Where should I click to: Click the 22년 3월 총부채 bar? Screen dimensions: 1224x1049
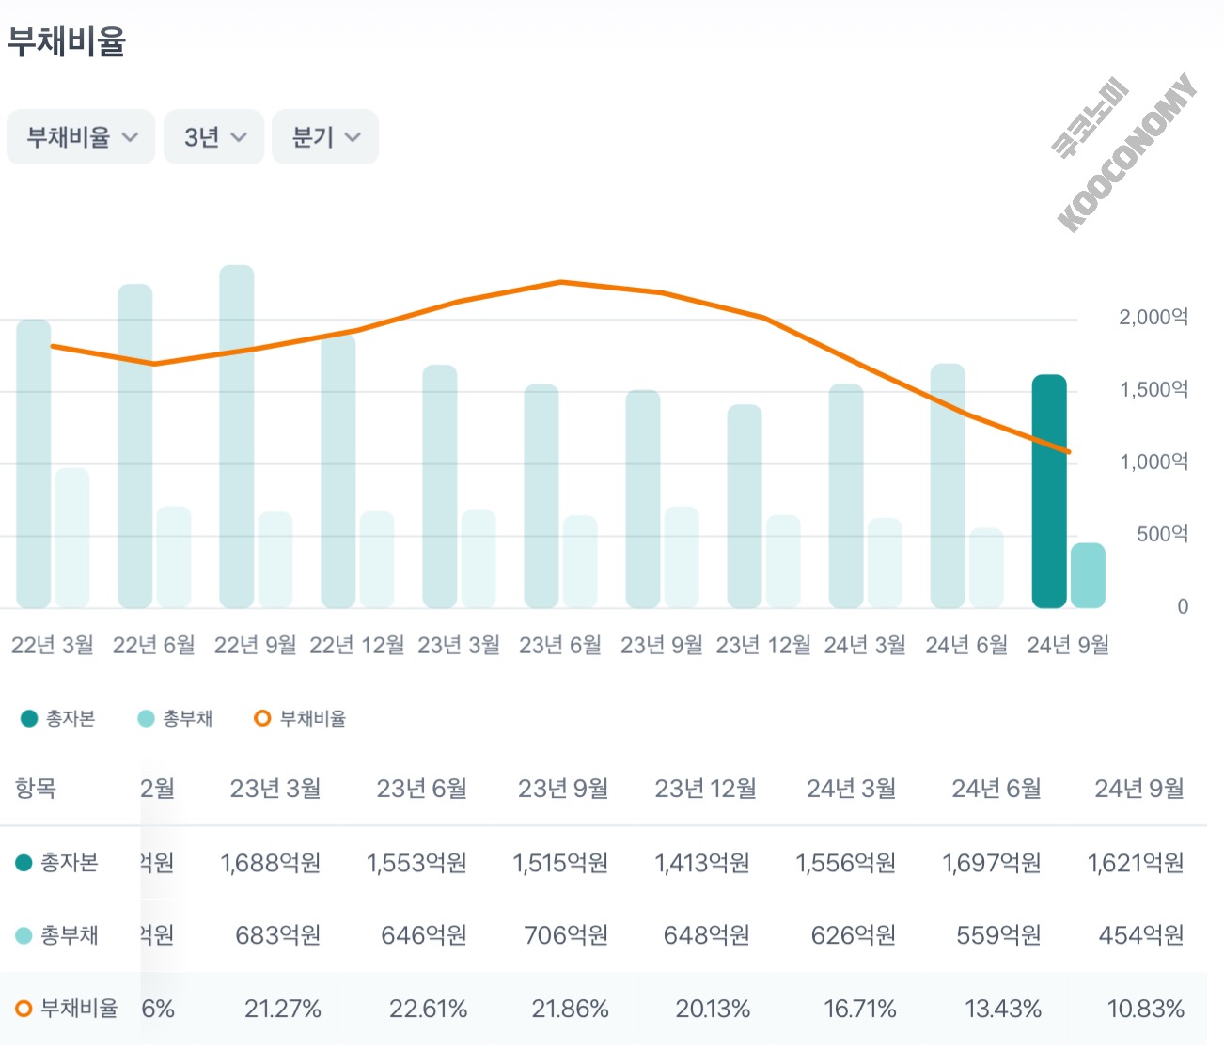(72, 538)
